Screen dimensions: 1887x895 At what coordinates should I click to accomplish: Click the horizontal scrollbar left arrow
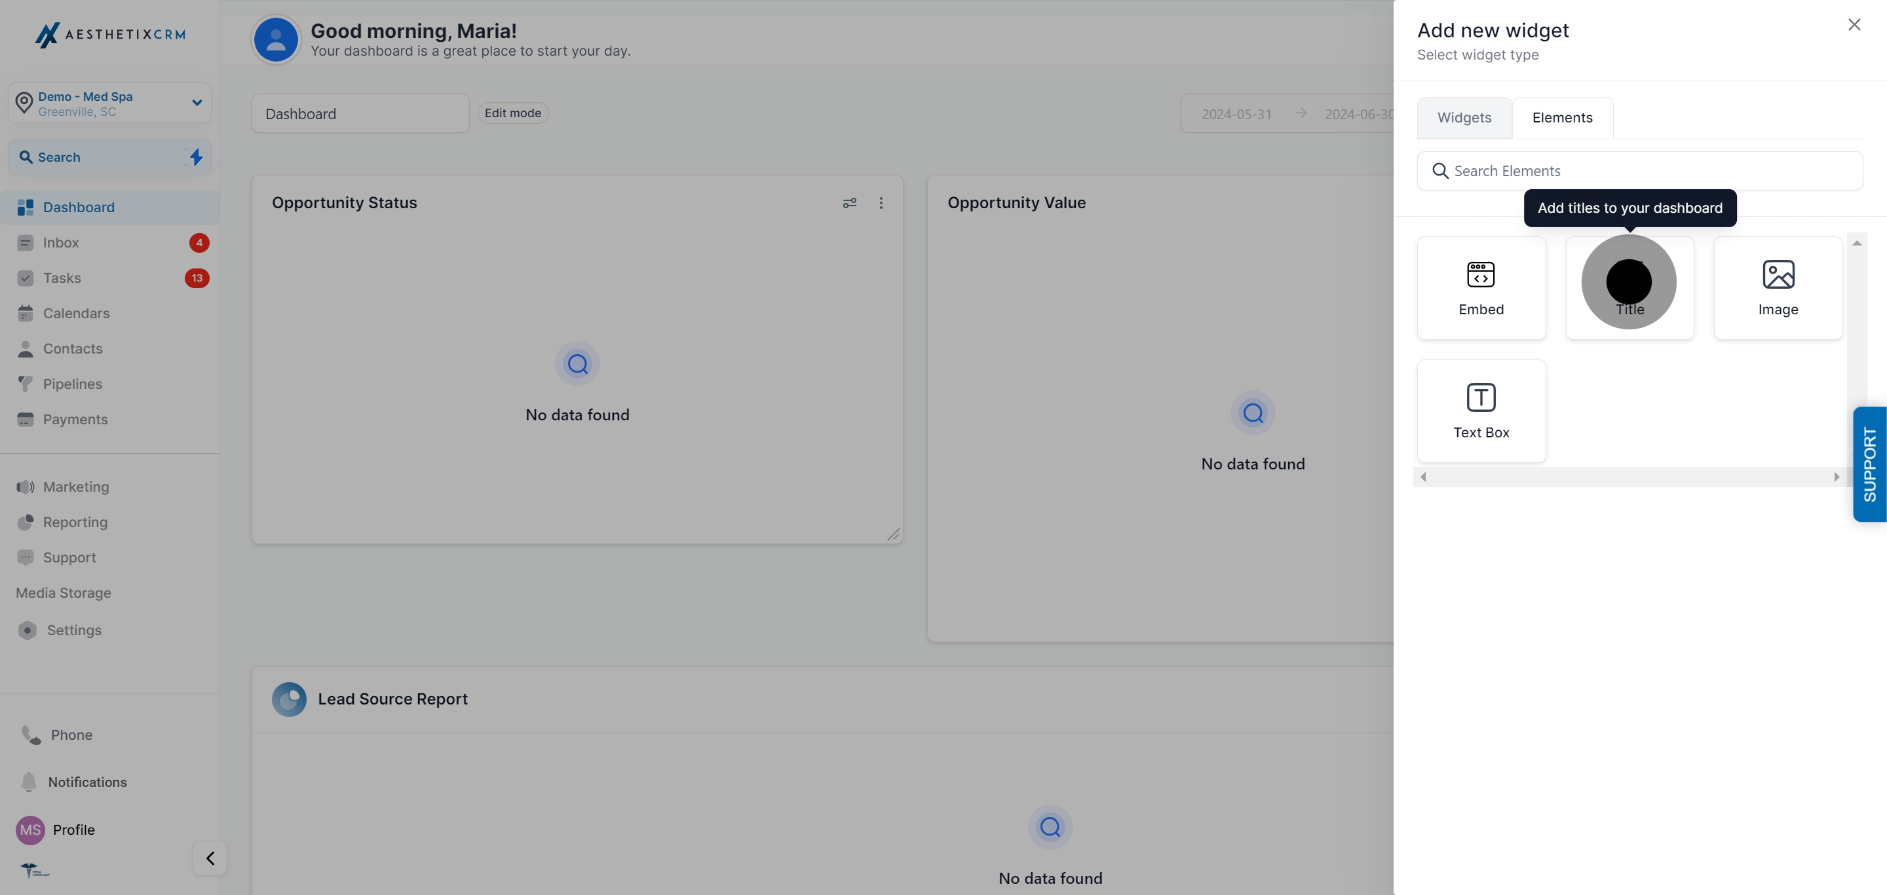1423,477
